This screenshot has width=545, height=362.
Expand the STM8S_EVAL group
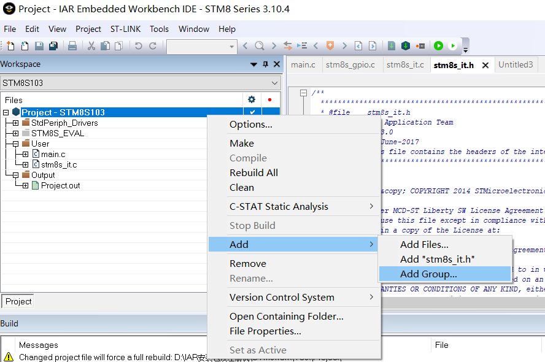15,133
